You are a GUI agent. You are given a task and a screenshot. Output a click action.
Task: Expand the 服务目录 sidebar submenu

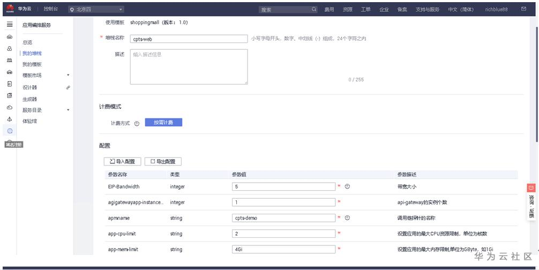[x=68, y=110]
